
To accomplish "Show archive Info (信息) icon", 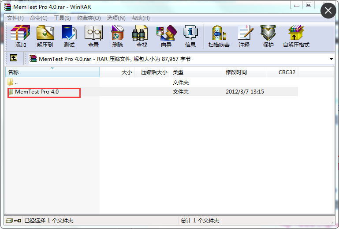I will [190, 36].
